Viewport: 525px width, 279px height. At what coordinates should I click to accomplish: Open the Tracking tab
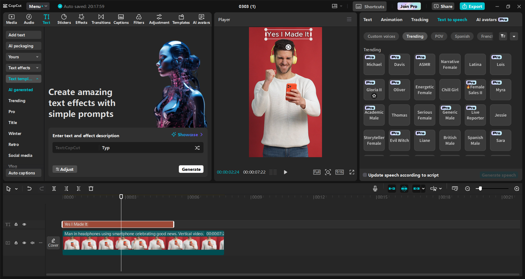(x=419, y=19)
